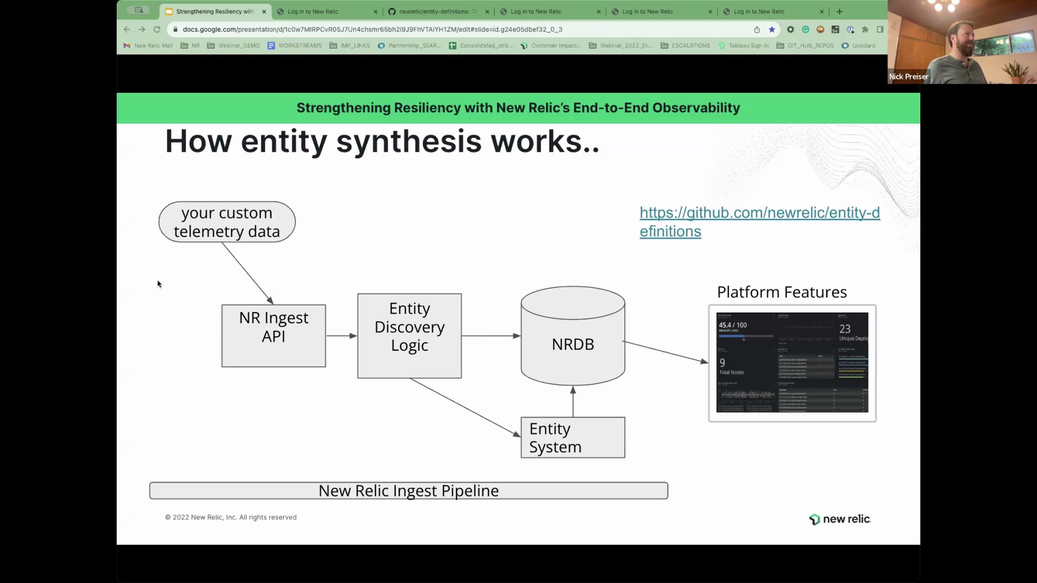Open a new browser tab with plus
The width and height of the screenshot is (1037, 583).
click(x=839, y=11)
